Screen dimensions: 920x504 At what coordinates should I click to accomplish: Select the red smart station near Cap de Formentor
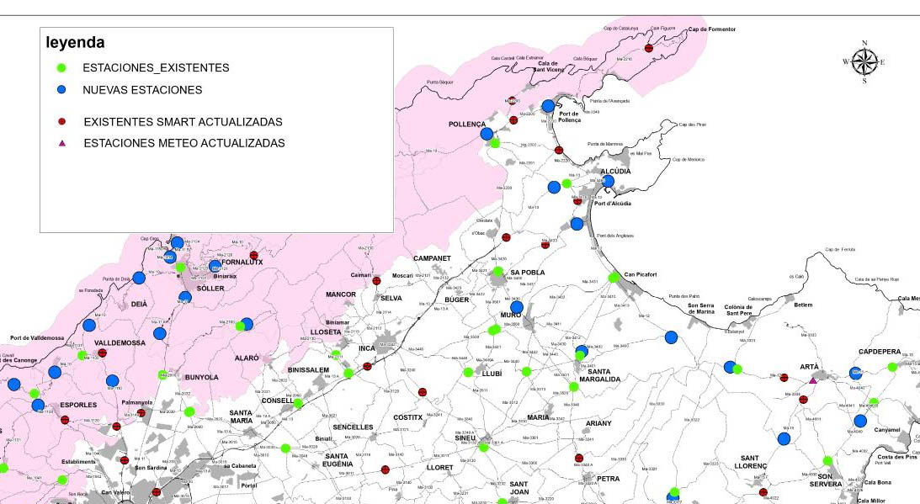pyautogui.click(x=648, y=49)
